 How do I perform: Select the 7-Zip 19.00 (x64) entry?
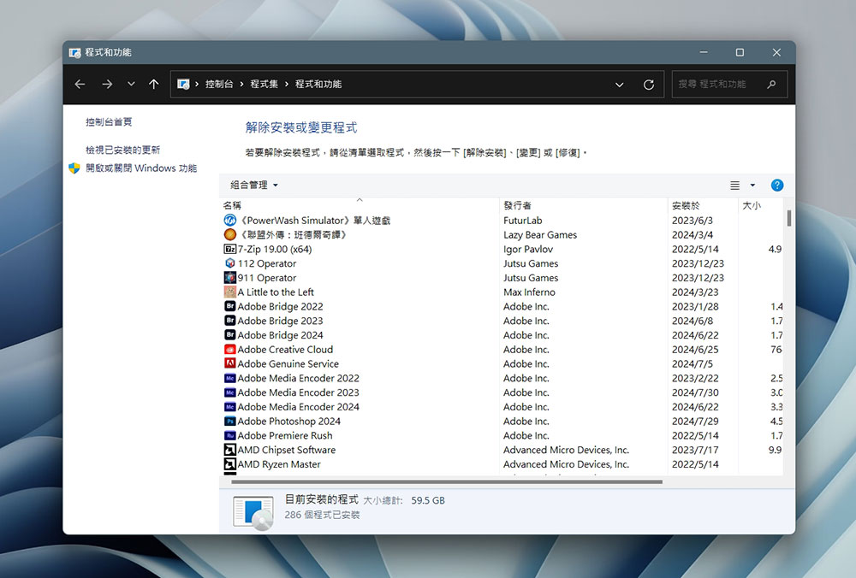click(x=275, y=249)
